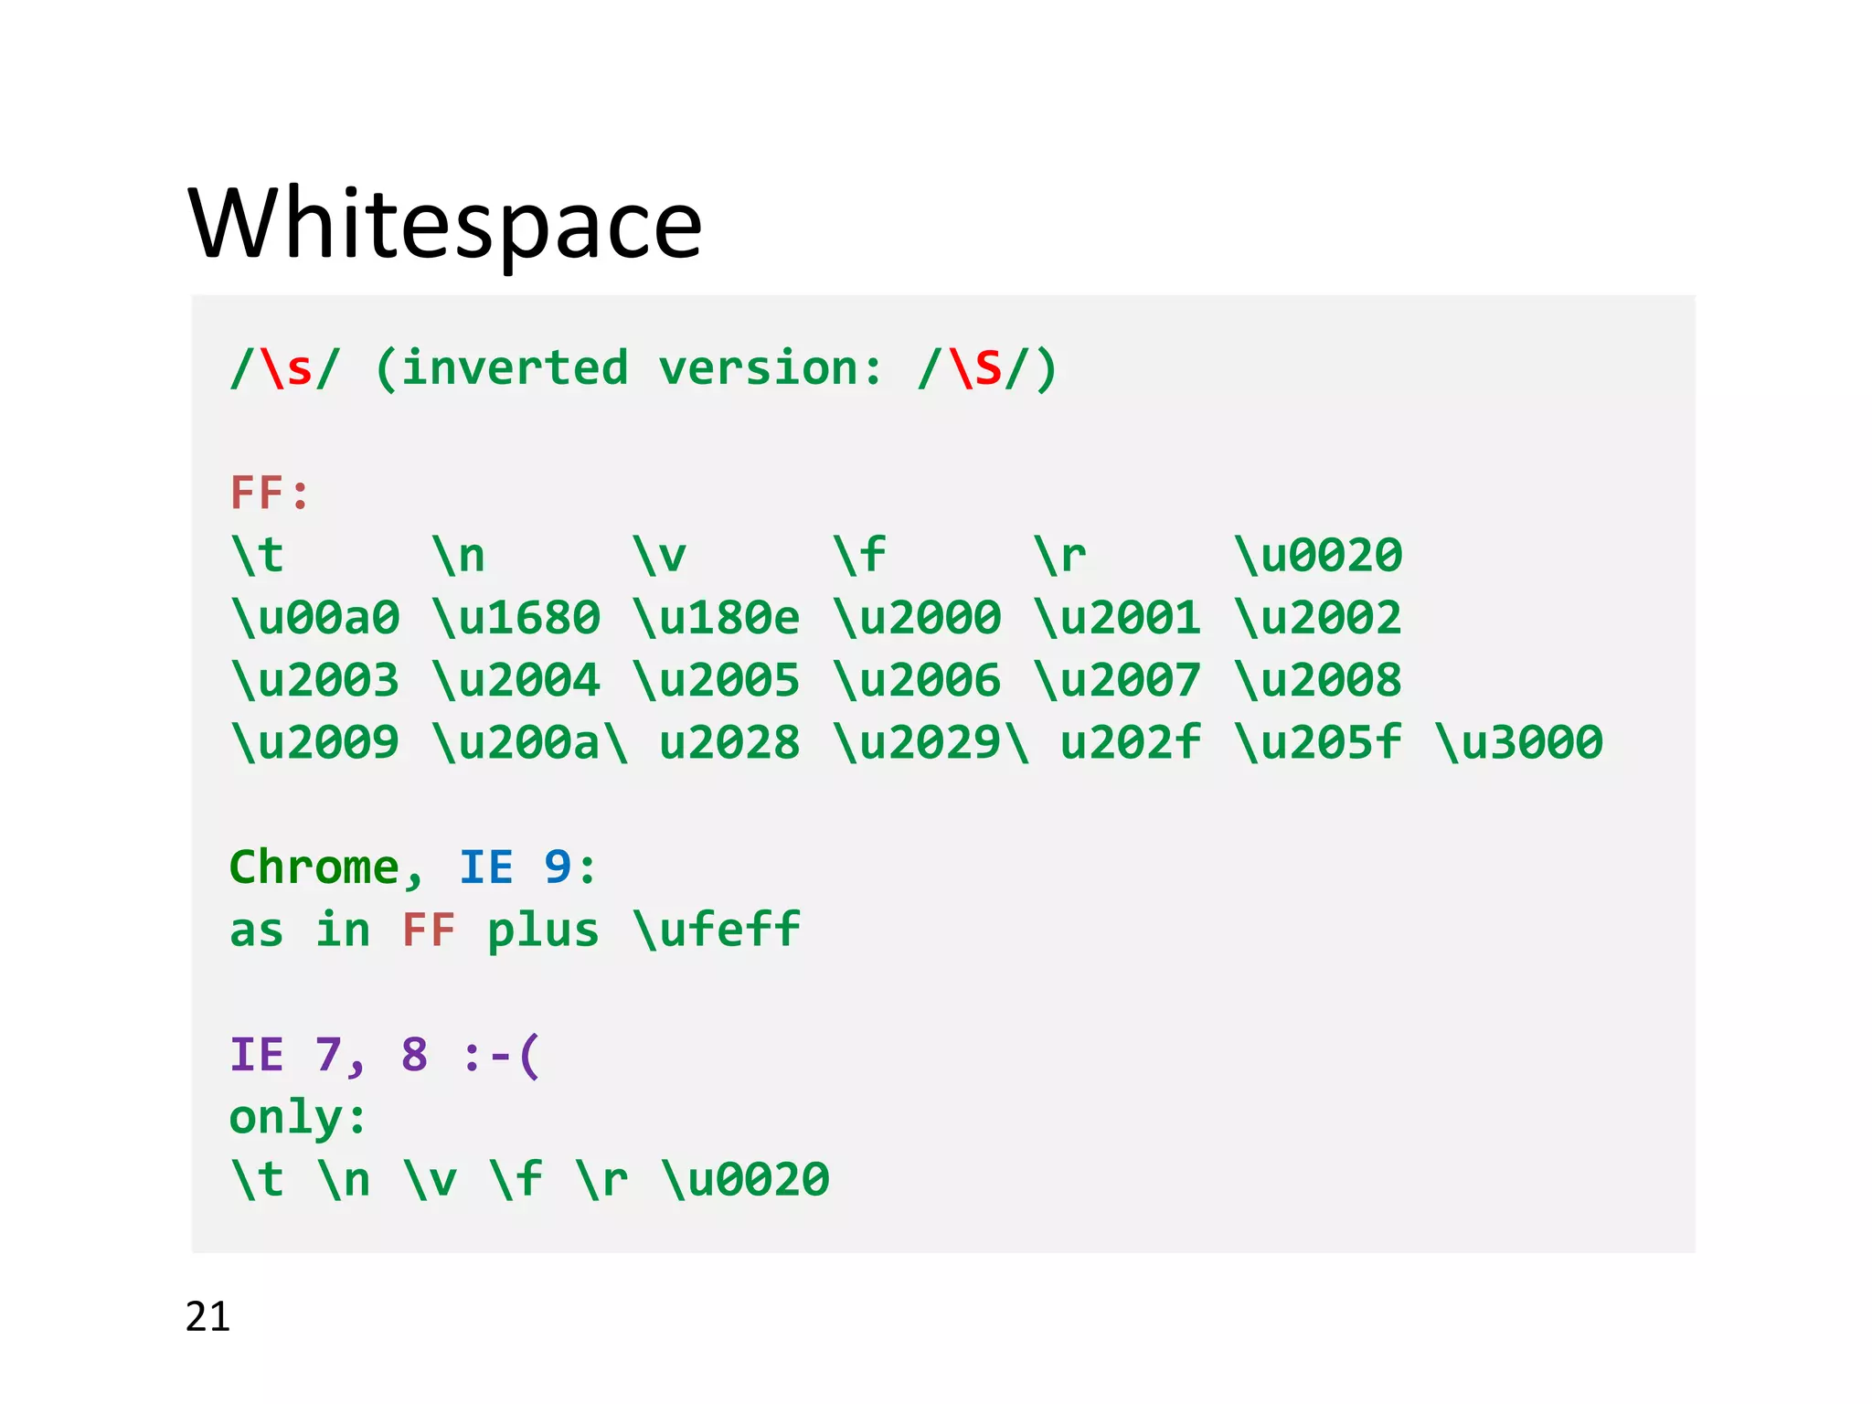Select the \u3000 code

click(1519, 741)
